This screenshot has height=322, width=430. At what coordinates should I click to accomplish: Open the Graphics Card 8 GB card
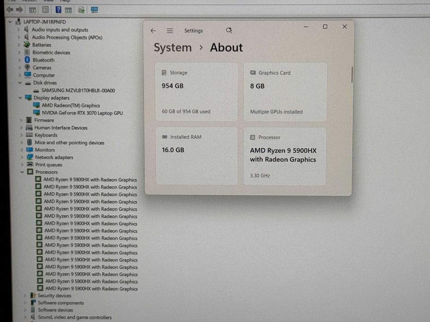(x=285, y=92)
